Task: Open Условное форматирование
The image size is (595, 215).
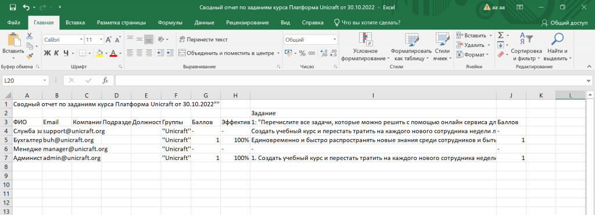Action: pos(365,47)
